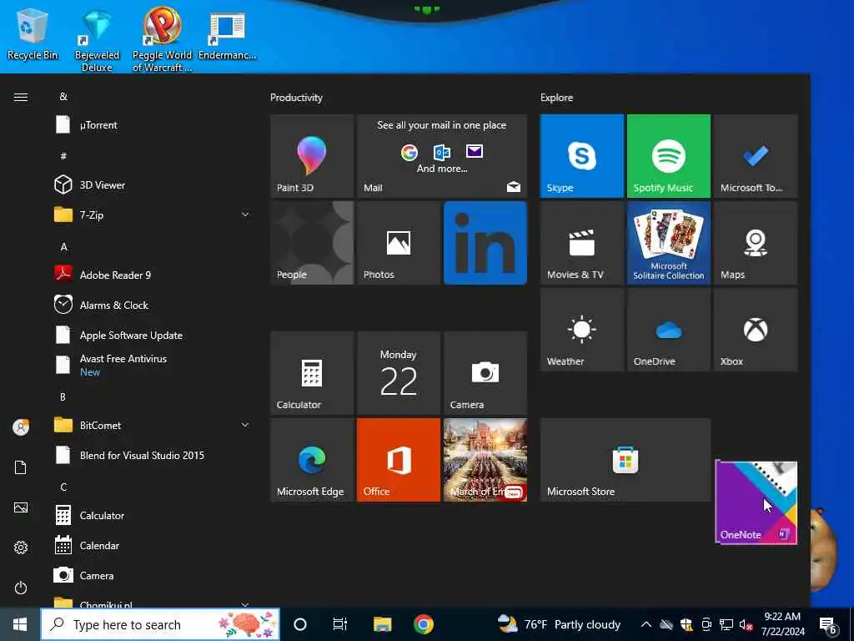Open the Maps tile
This screenshot has width=854, height=641.
[x=756, y=243]
